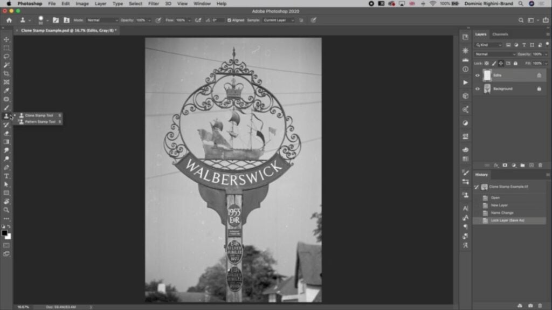Toggle the Clone Source panel icon
552x310 pixels.
[x=66, y=20]
